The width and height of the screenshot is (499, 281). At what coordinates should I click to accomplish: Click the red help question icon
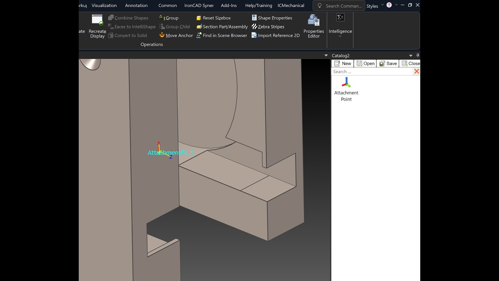(x=389, y=5)
